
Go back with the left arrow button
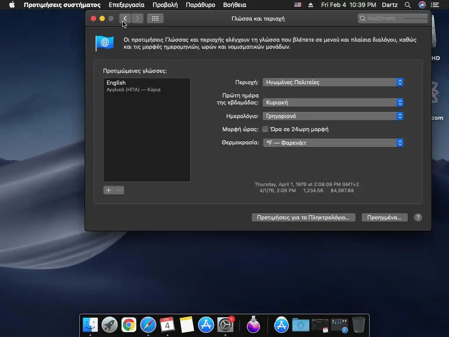[x=125, y=18]
